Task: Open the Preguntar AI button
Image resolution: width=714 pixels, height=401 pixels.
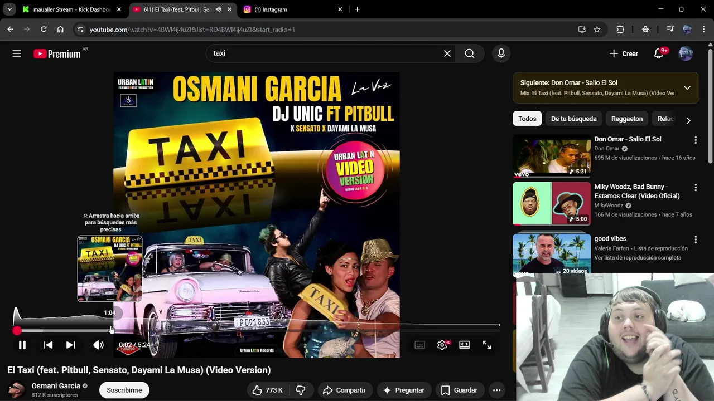Action: click(x=403, y=390)
